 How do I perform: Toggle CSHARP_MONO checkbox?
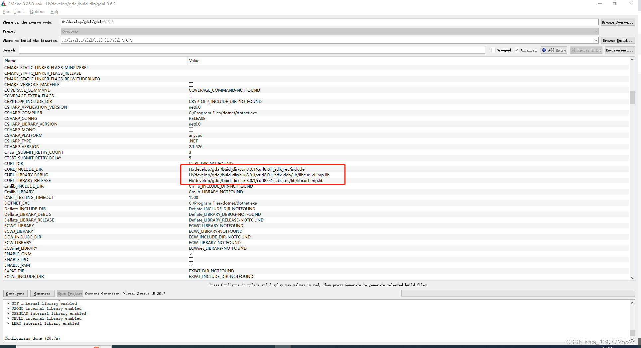coord(191,130)
